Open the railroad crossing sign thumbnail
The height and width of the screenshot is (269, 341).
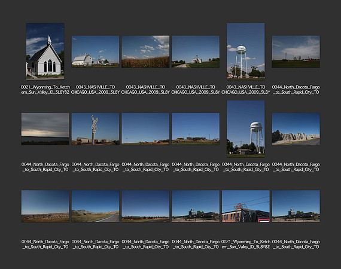click(96, 129)
